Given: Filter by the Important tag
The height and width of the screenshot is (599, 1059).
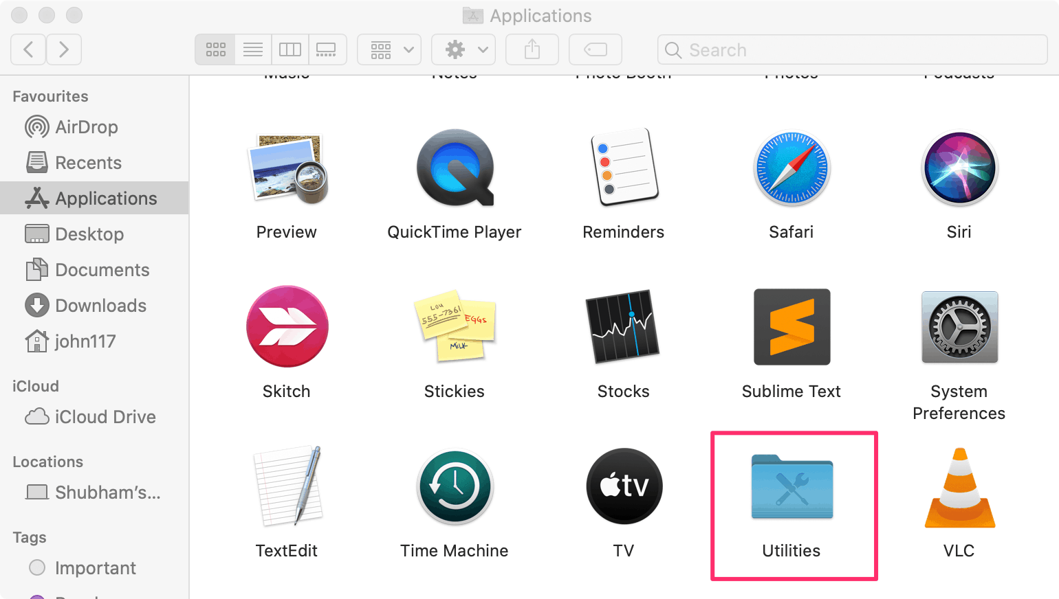Looking at the screenshot, I should coord(94,568).
